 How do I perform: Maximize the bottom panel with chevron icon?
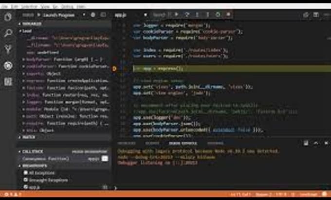click(x=316, y=143)
